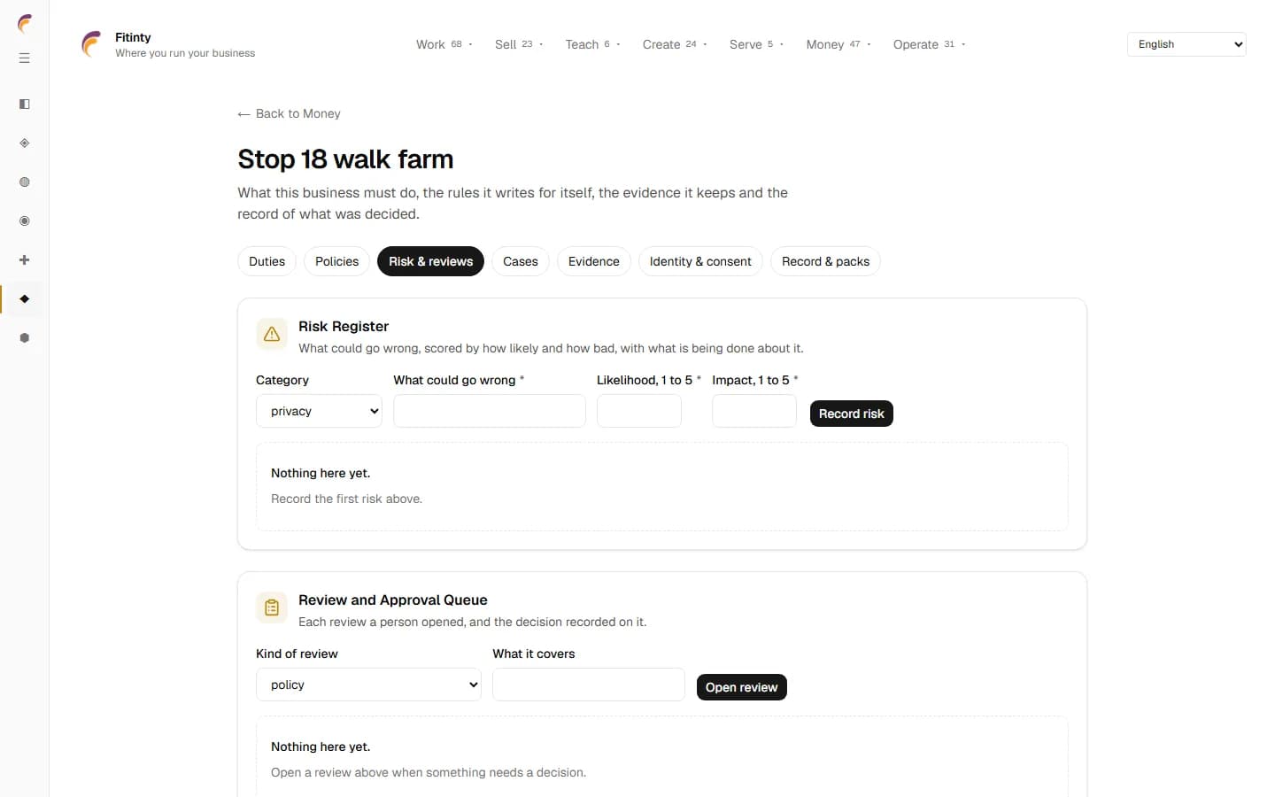Select the Risk & reviews tab
1275x797 pixels.
click(430, 261)
